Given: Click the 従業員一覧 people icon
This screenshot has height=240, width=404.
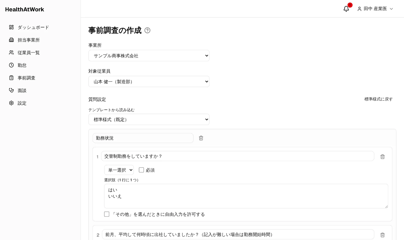Looking at the screenshot, I should coord(11,53).
